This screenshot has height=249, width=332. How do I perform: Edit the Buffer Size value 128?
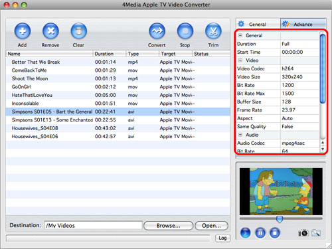tap(299, 102)
